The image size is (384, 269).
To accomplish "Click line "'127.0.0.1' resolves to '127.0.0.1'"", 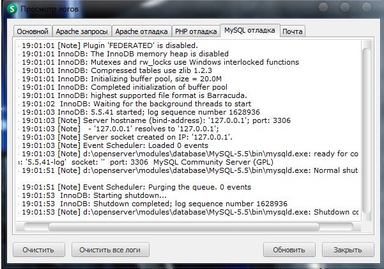I will [120, 129].
